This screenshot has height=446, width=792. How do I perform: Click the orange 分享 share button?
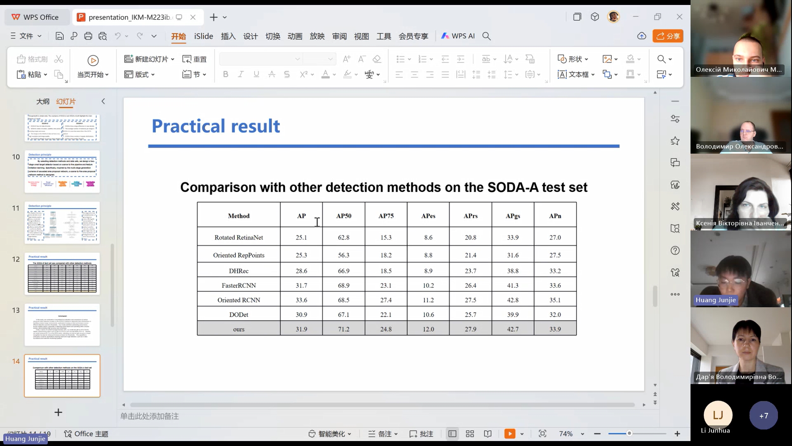pos(668,36)
